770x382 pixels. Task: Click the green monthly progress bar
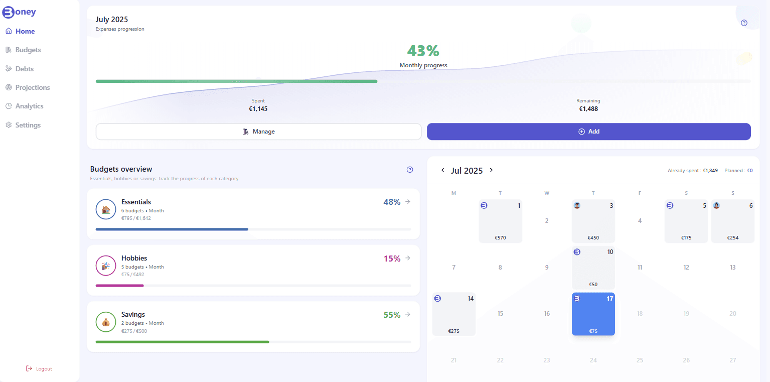point(236,81)
